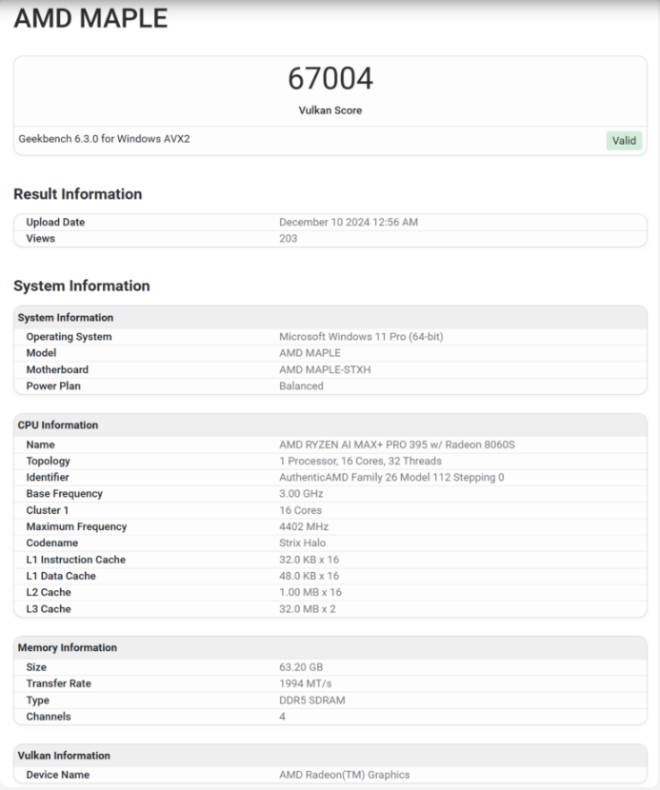This screenshot has width=660, height=790.
Task: Select the Strix Halo codename value
Action: coord(303,543)
